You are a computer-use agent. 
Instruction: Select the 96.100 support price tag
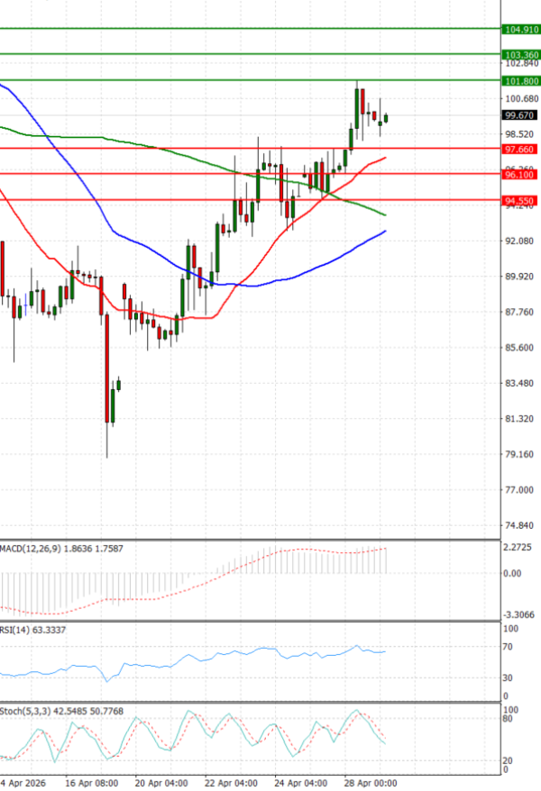(521, 175)
